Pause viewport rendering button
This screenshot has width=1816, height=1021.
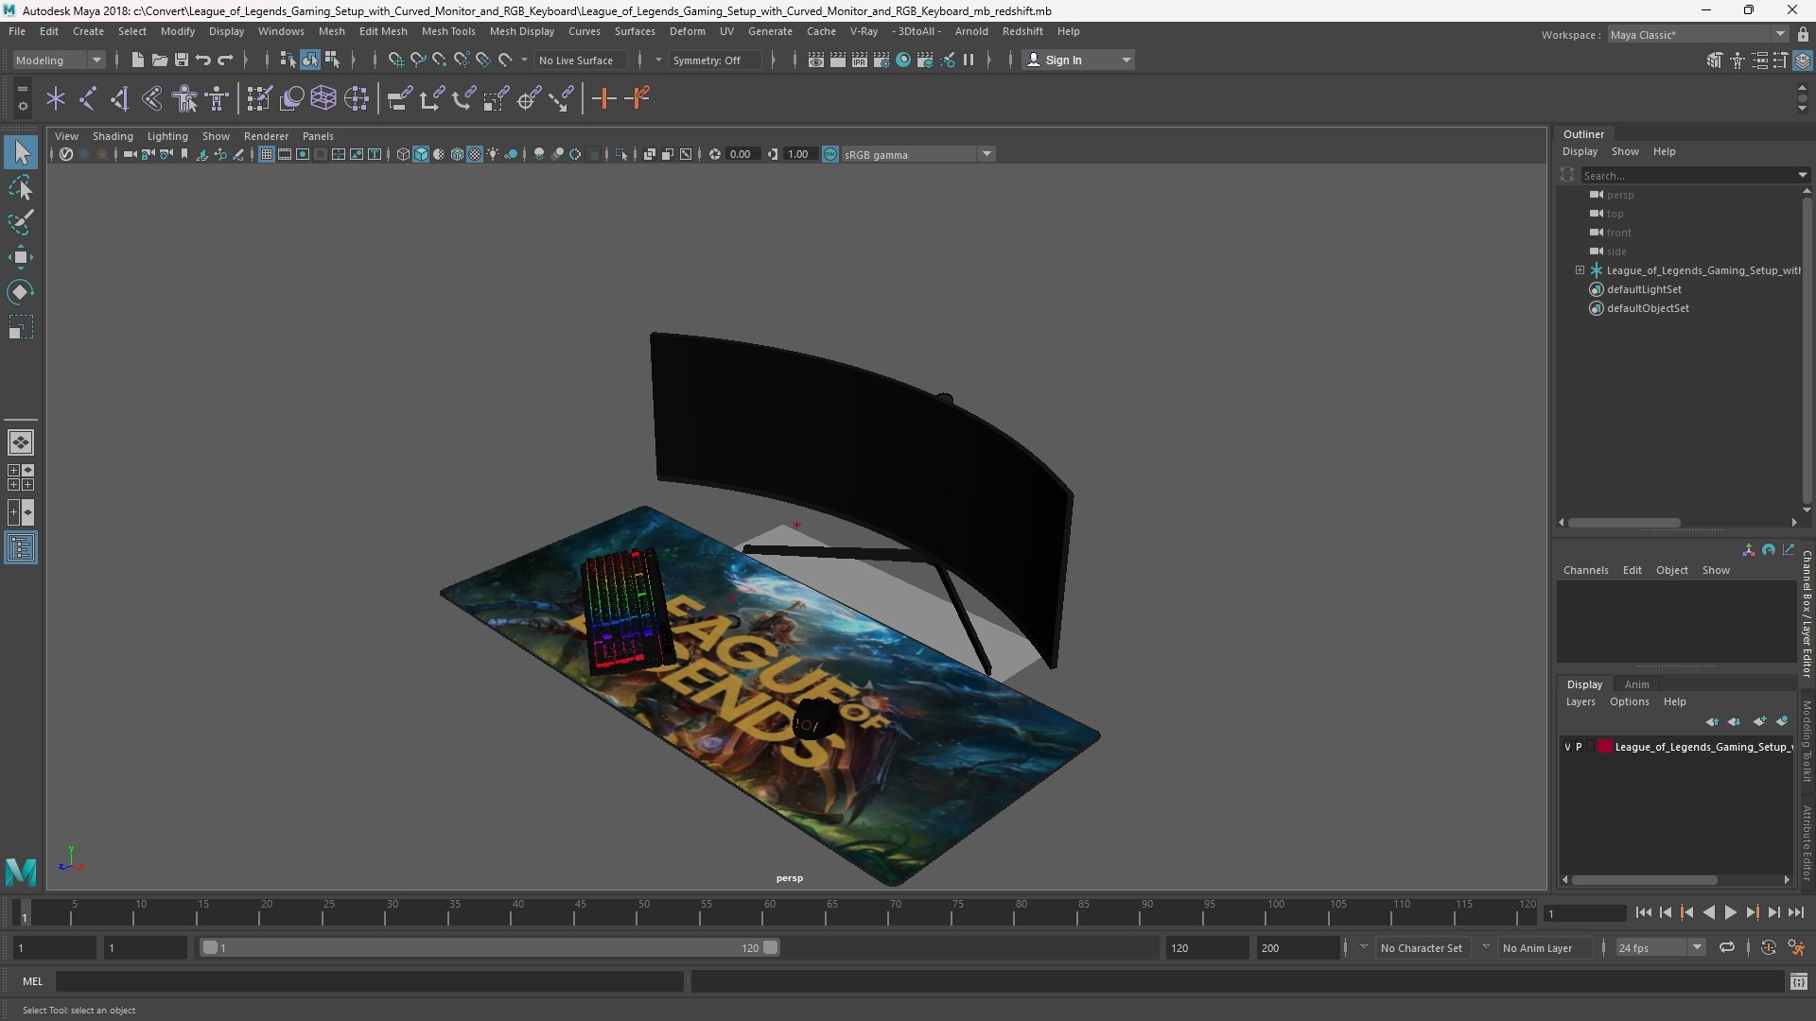coord(969,60)
